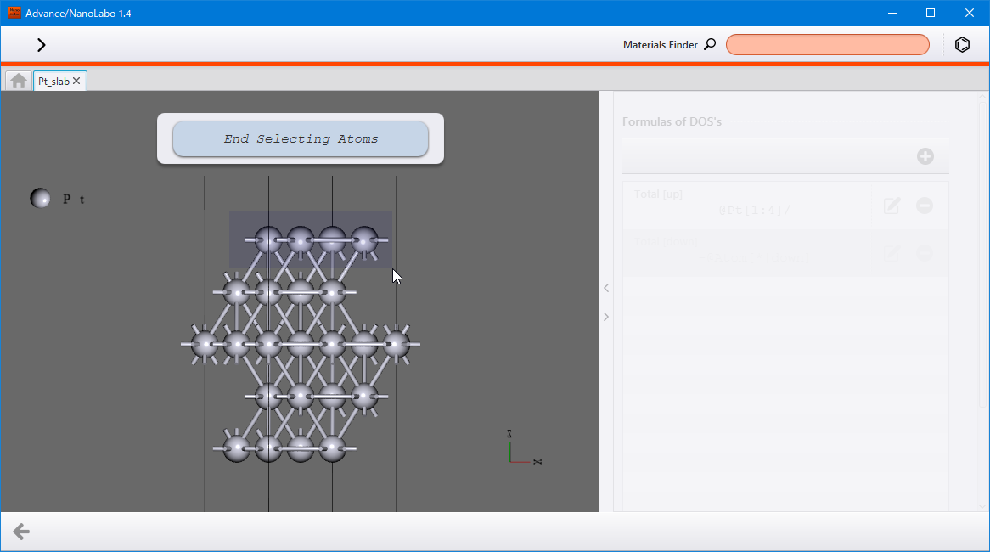
Task: Go back with bottom-left arrow
Action: 21,532
